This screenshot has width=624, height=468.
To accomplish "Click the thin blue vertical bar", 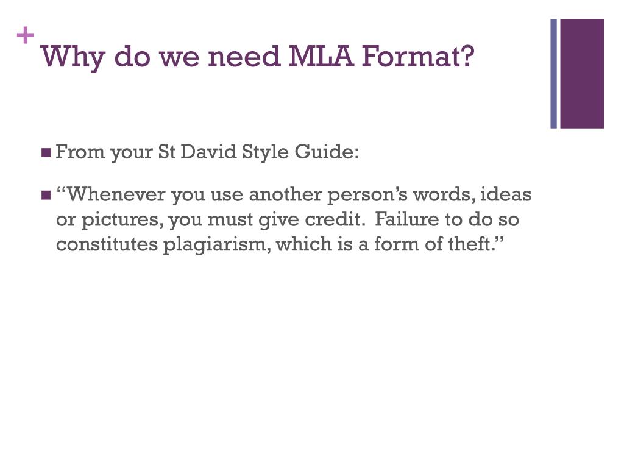I will [553, 74].
